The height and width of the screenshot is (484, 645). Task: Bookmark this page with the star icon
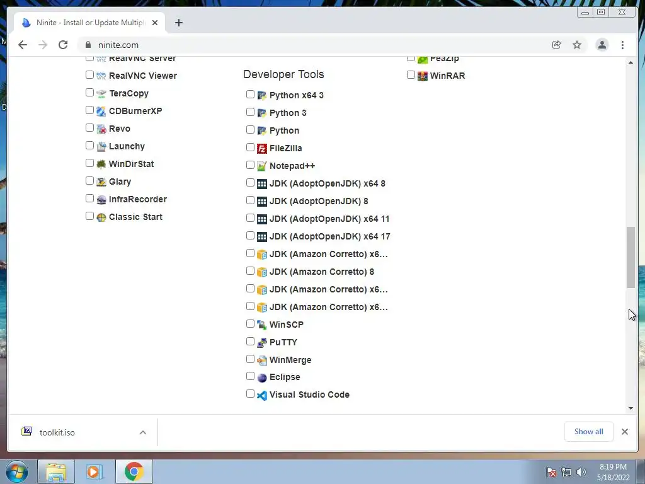(x=577, y=45)
